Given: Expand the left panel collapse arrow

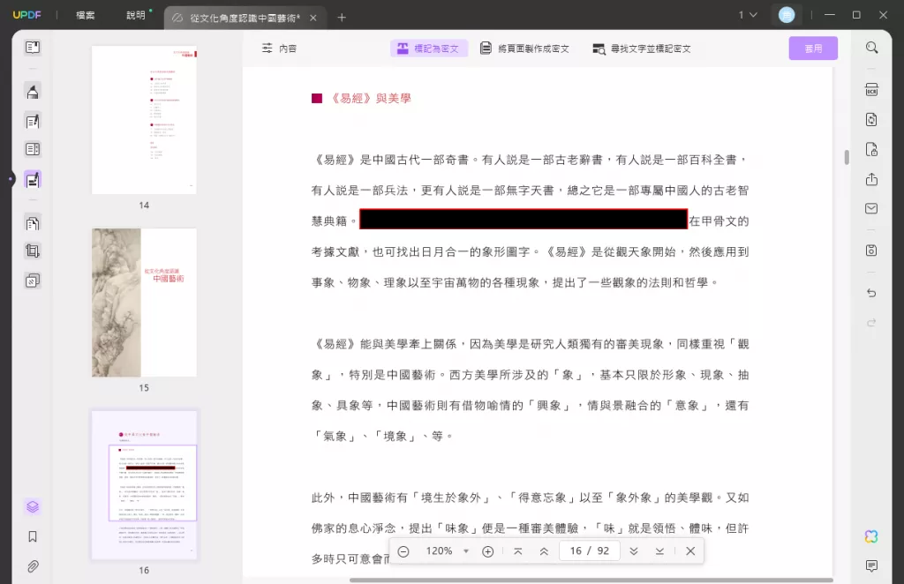Looking at the screenshot, I should [x=11, y=179].
